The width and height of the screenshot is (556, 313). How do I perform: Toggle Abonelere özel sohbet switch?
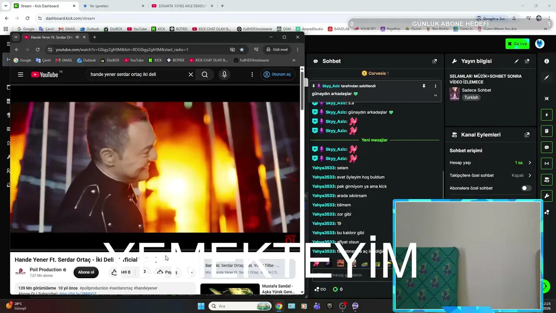(x=526, y=188)
